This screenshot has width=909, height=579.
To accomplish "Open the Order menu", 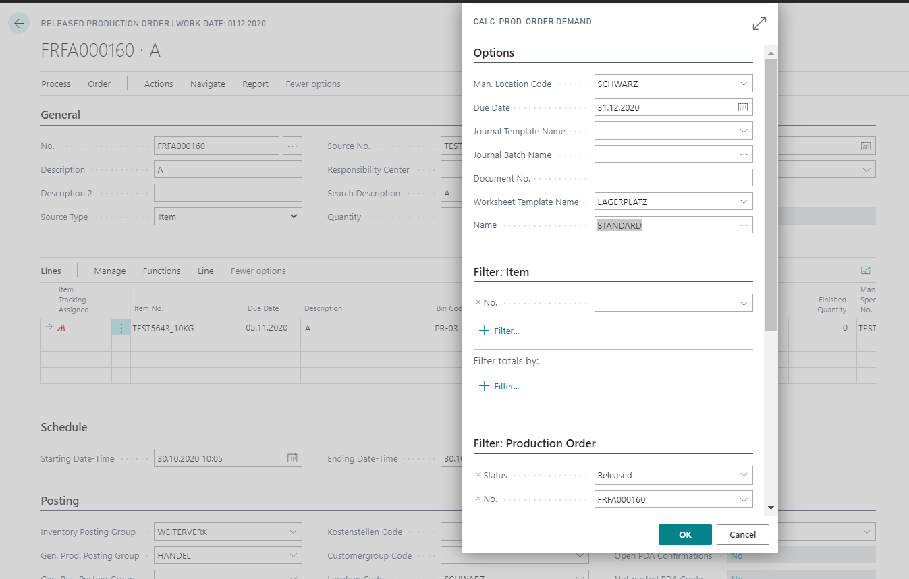I will click(x=99, y=84).
